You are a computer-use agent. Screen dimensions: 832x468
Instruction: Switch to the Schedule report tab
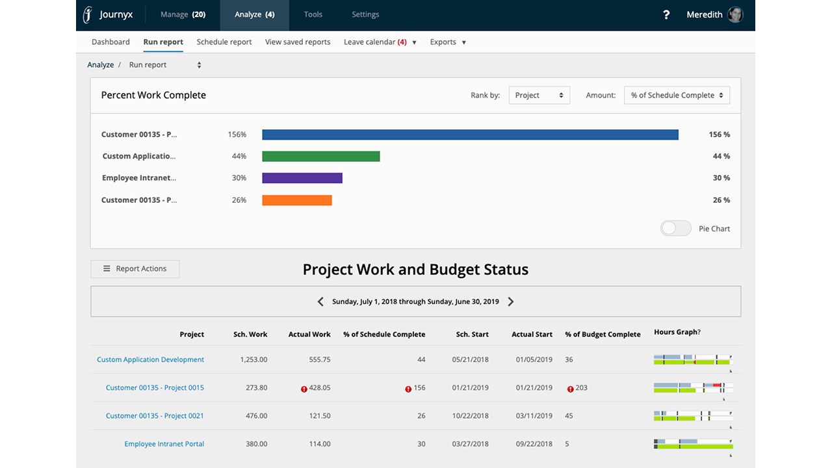[x=224, y=42]
